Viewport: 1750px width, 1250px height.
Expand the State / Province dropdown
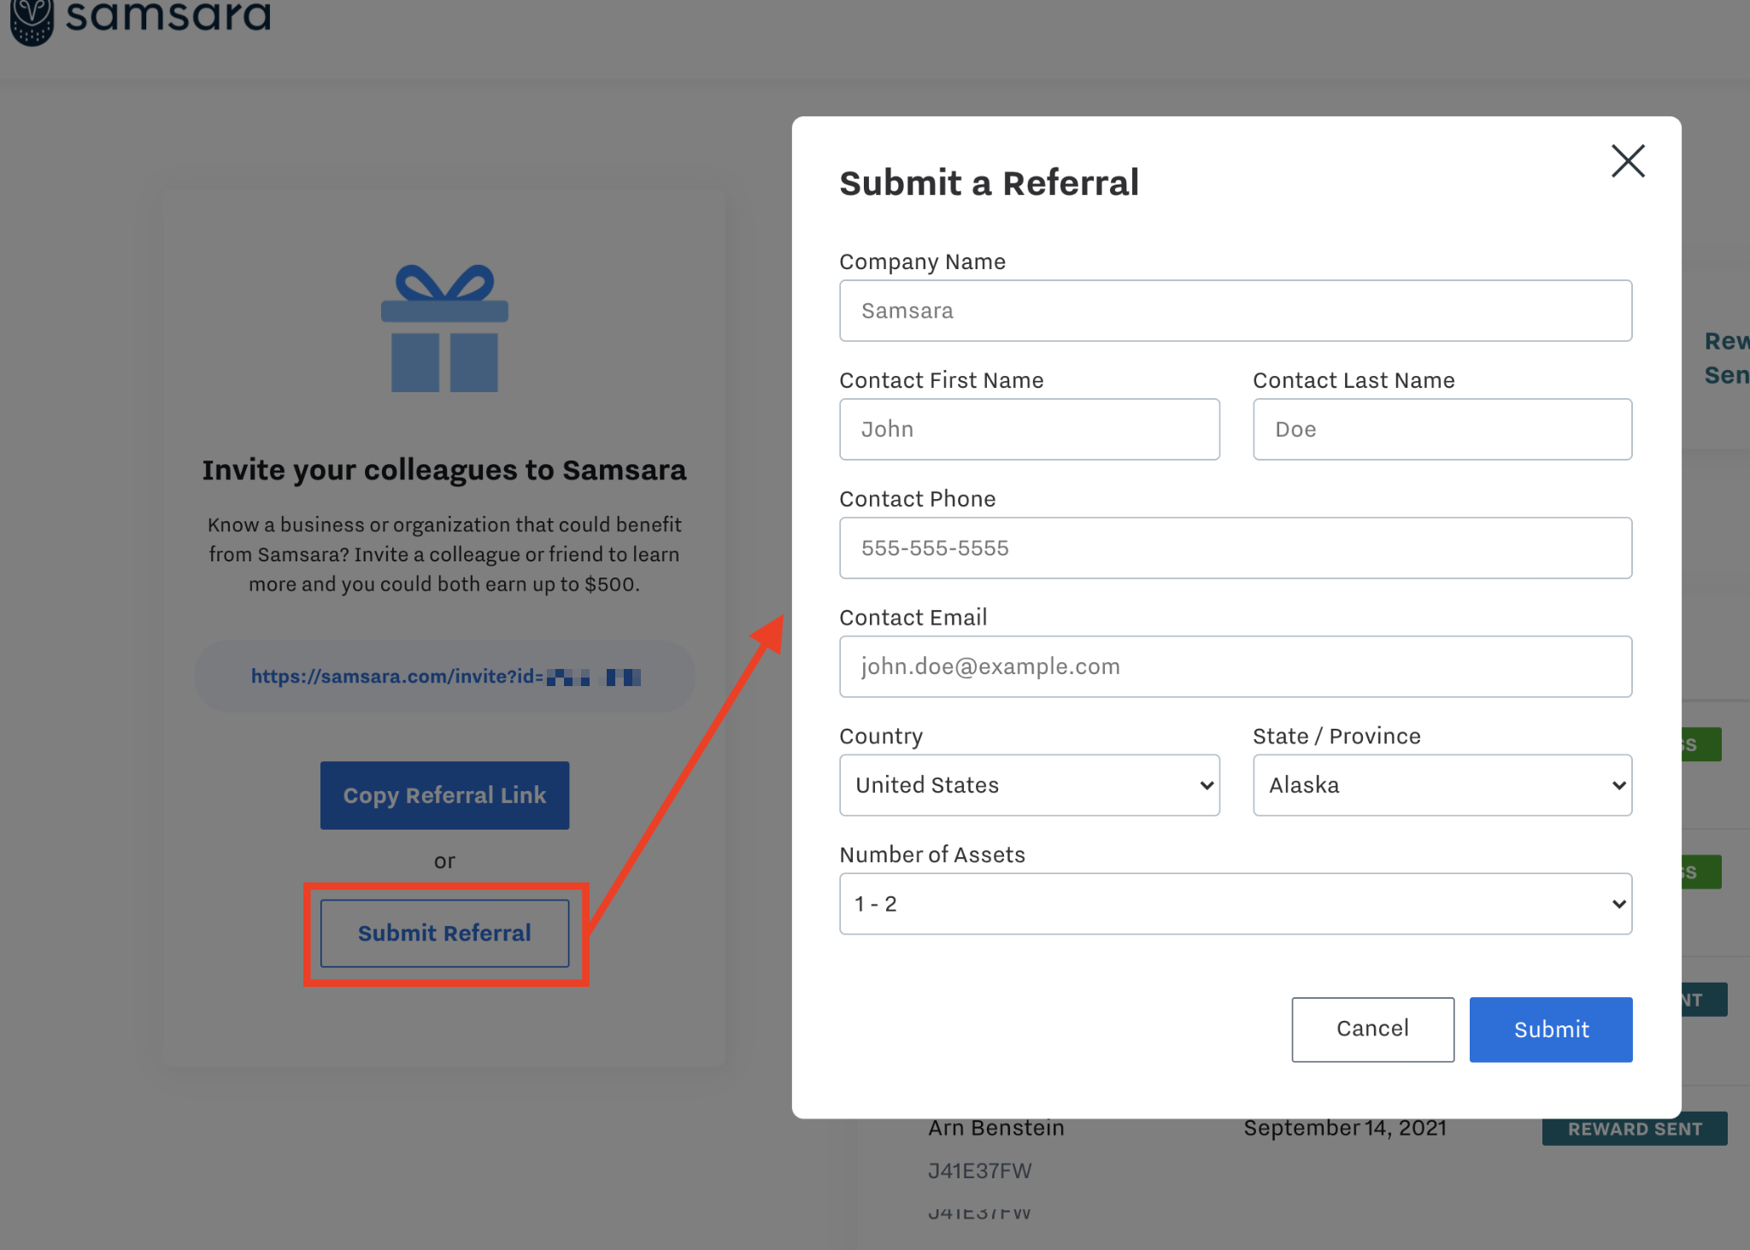(1442, 785)
